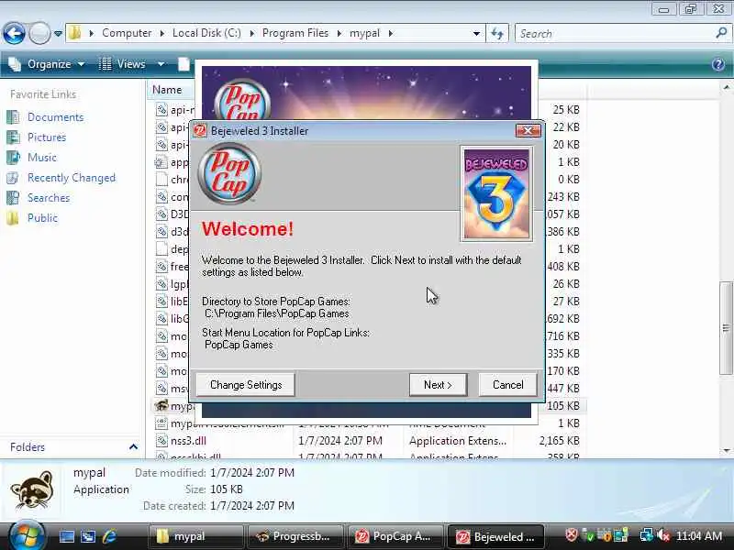734x550 pixels.
Task: Click the Documents folder icon in sidebar
Action: click(13, 117)
